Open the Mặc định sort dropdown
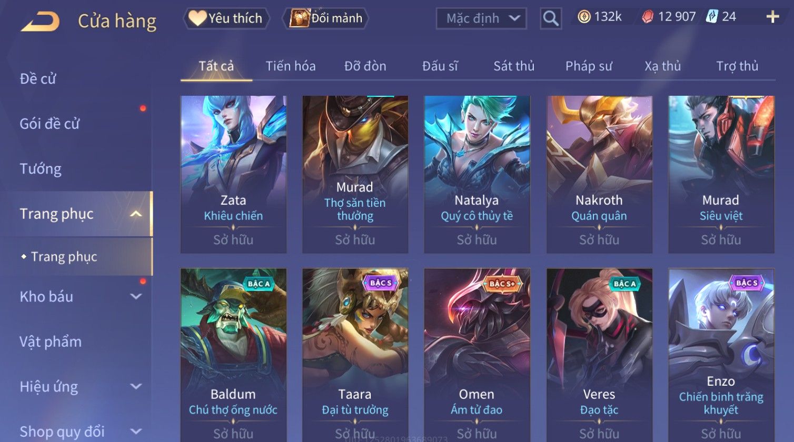The height and width of the screenshot is (442, 794). [x=481, y=18]
